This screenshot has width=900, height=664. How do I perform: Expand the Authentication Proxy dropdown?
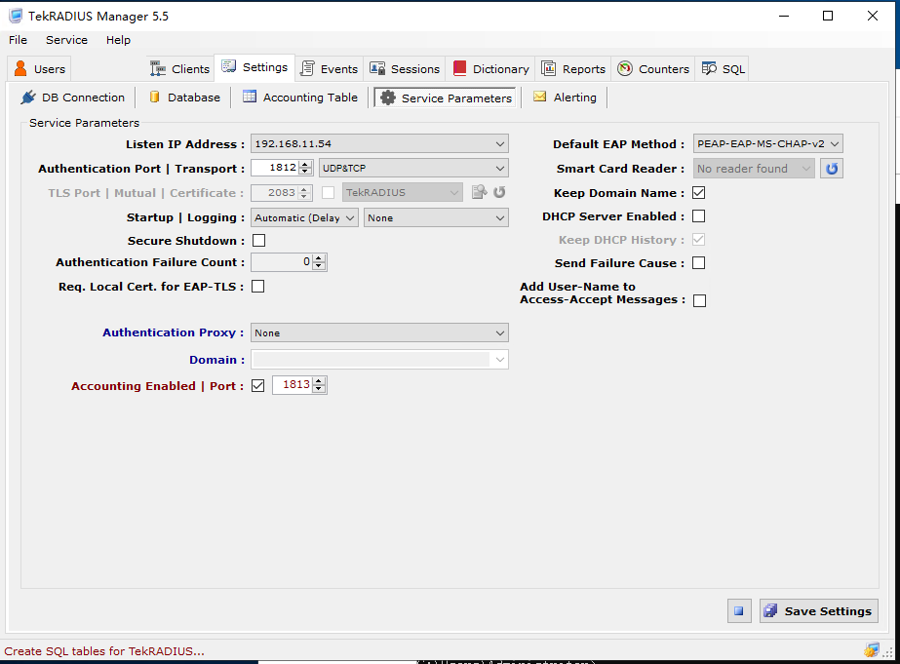click(500, 332)
